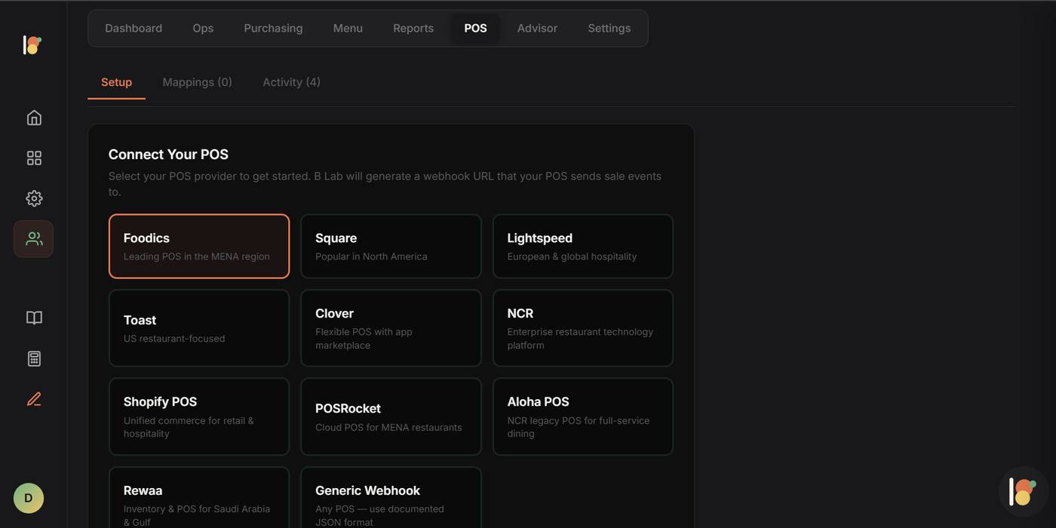Select the Clover provider card
This screenshot has height=528, width=1056.
pyautogui.click(x=391, y=328)
